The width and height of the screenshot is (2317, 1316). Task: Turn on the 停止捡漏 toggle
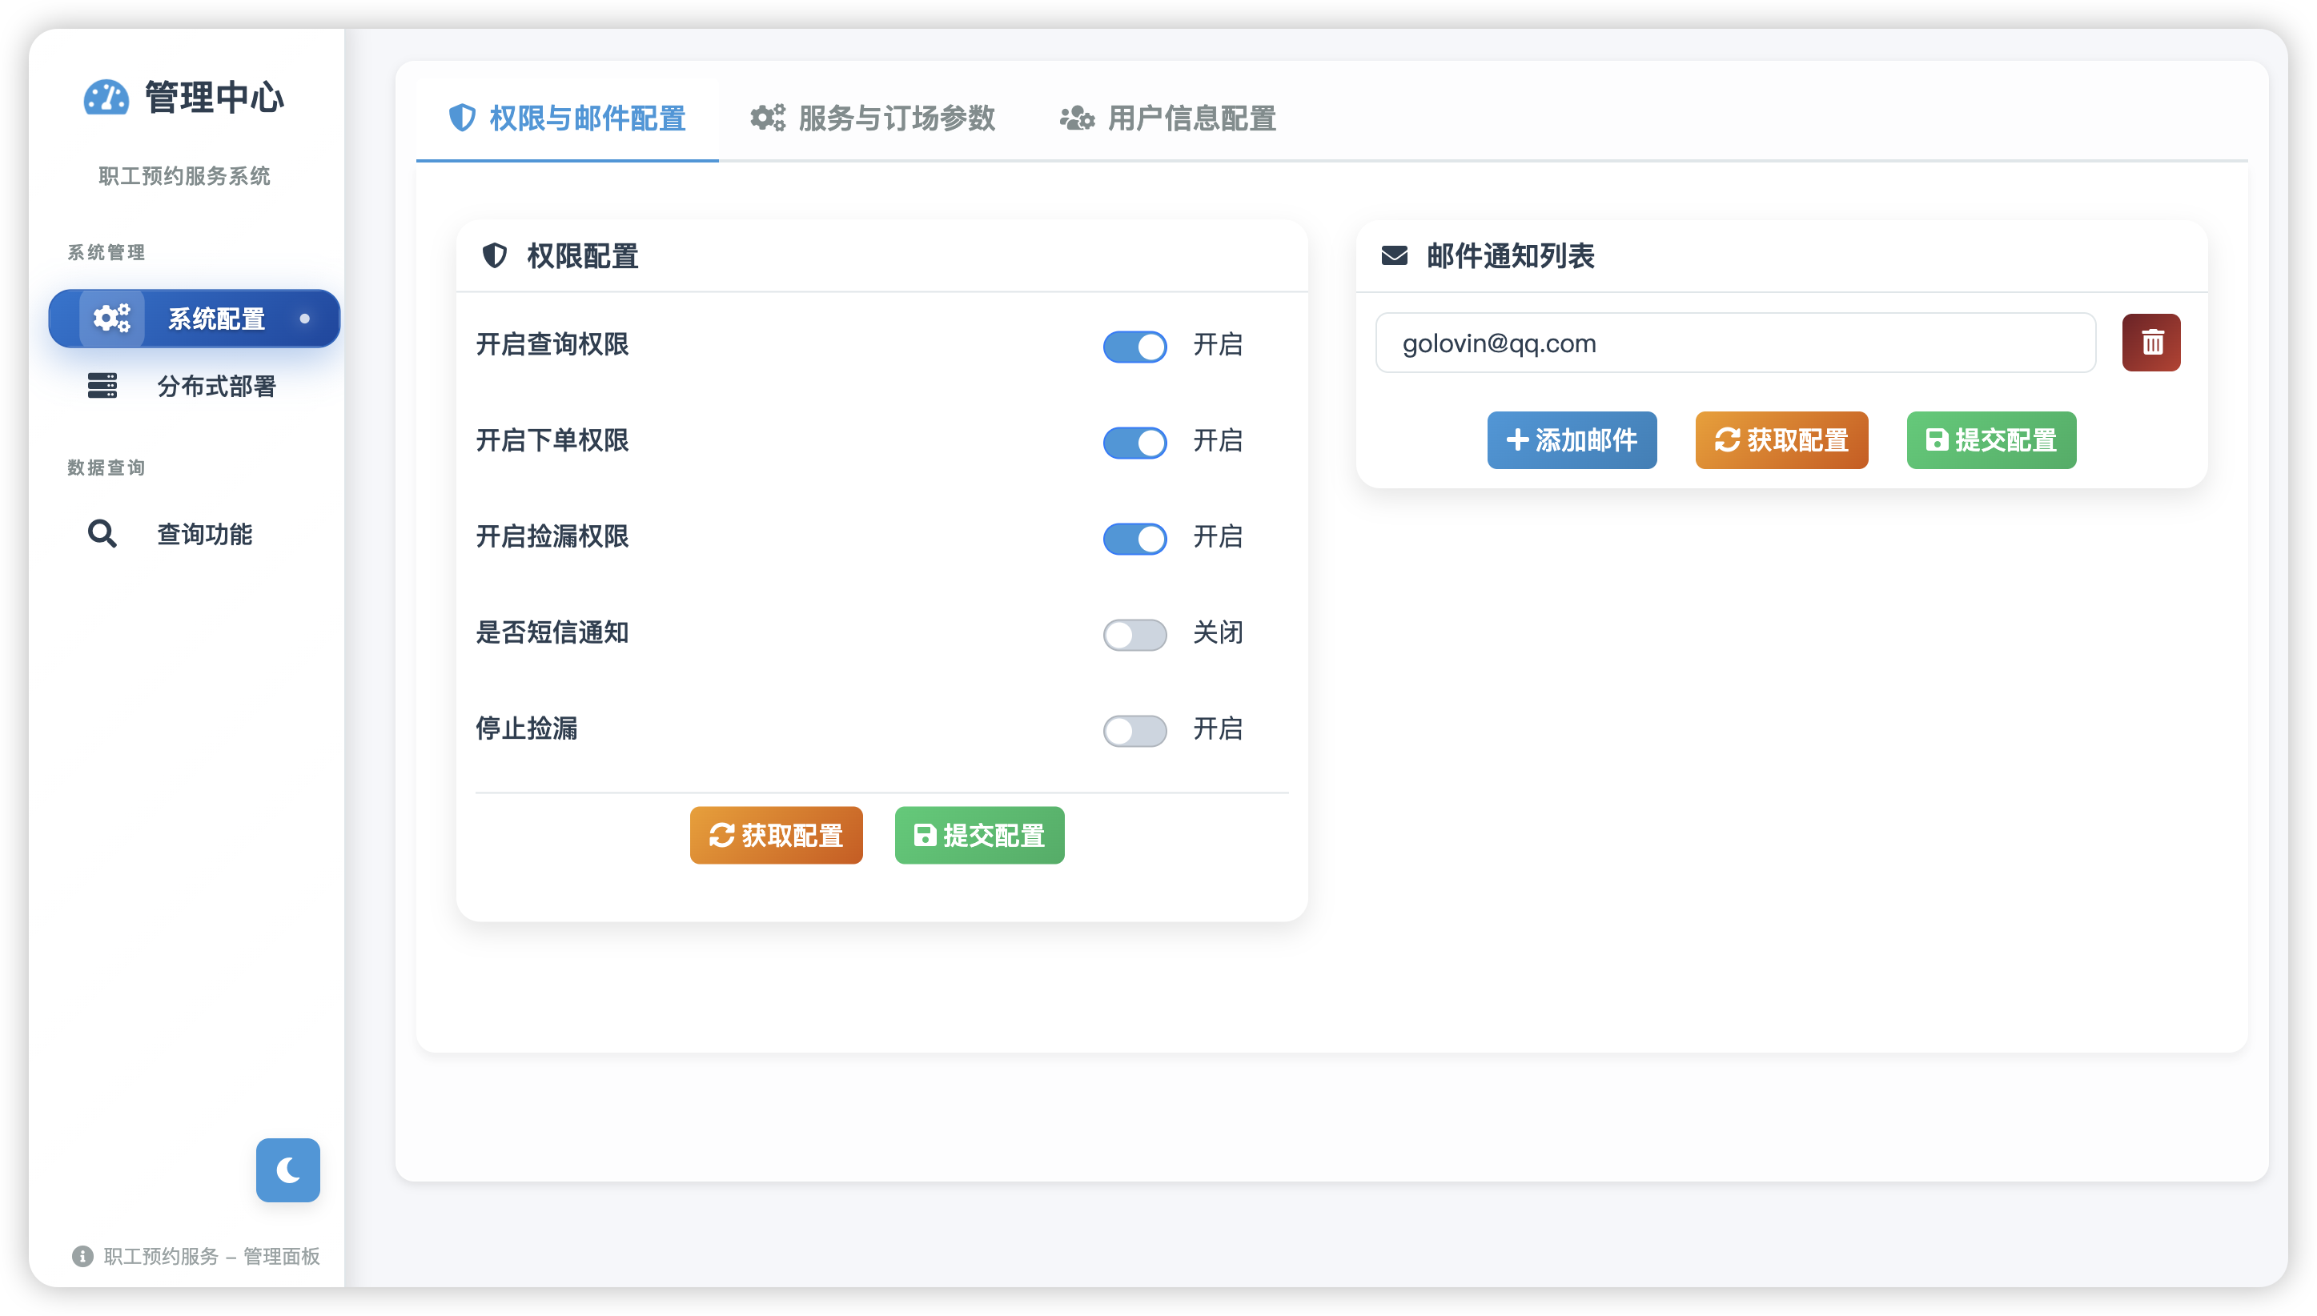(x=1134, y=730)
